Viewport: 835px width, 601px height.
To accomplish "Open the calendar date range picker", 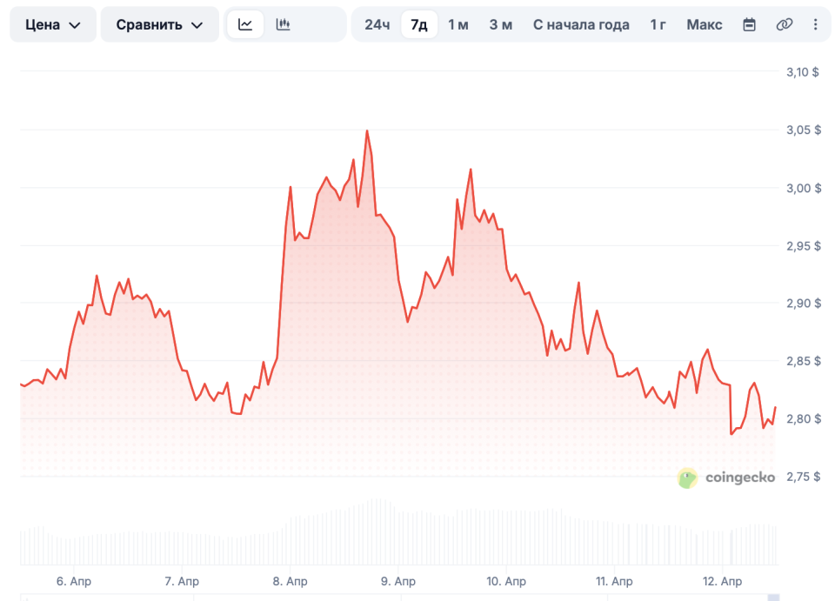I will click(749, 24).
